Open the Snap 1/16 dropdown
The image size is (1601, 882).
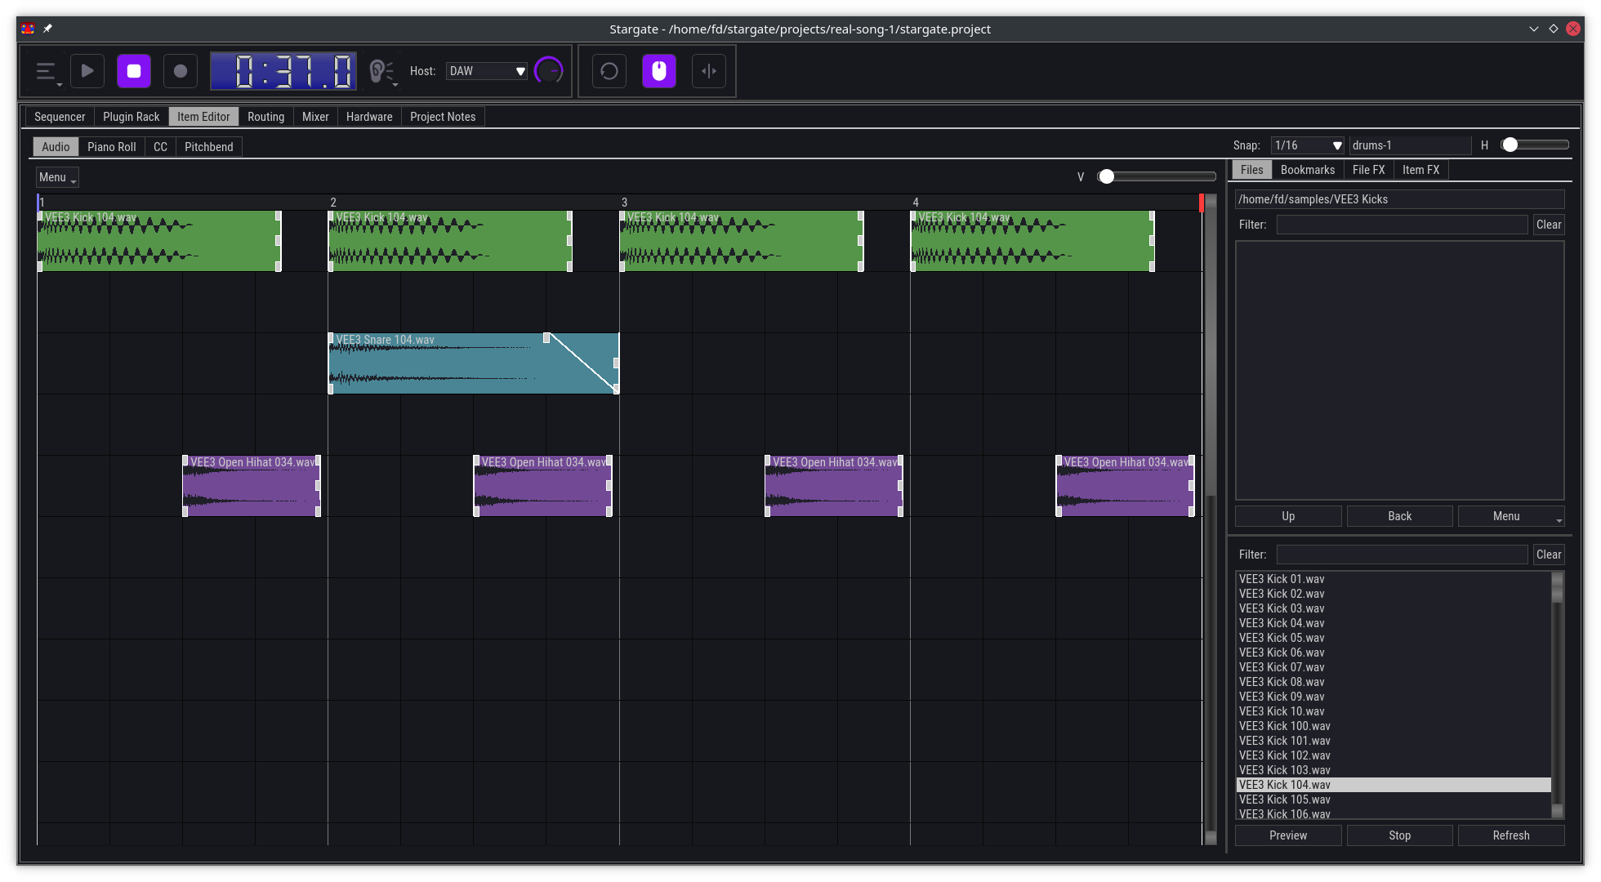(x=1308, y=145)
